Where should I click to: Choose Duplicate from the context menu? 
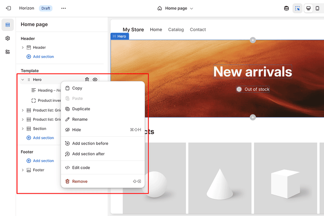point(81,109)
